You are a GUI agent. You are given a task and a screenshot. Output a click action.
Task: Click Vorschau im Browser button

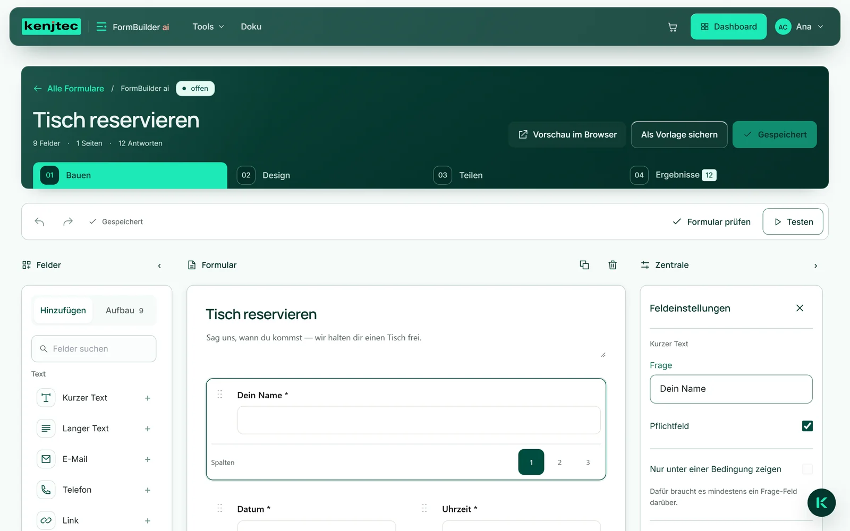pos(567,135)
